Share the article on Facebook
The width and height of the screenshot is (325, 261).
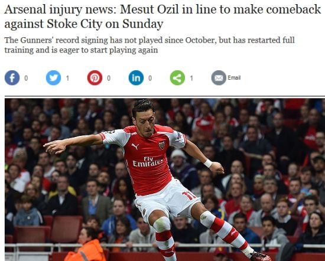tap(12, 78)
